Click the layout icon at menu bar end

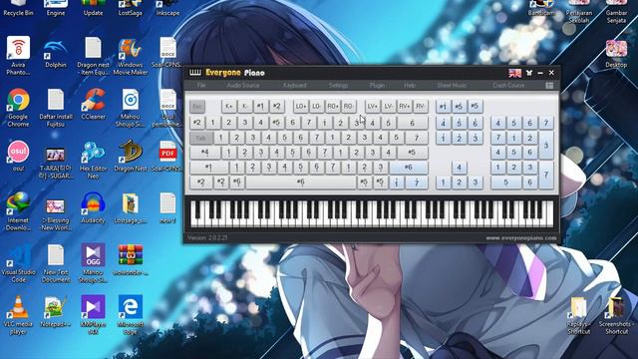pos(549,86)
